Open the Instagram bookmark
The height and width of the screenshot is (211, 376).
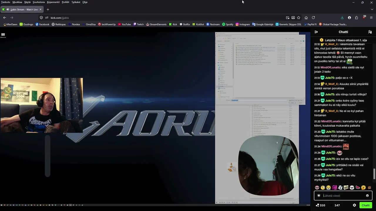(243, 24)
